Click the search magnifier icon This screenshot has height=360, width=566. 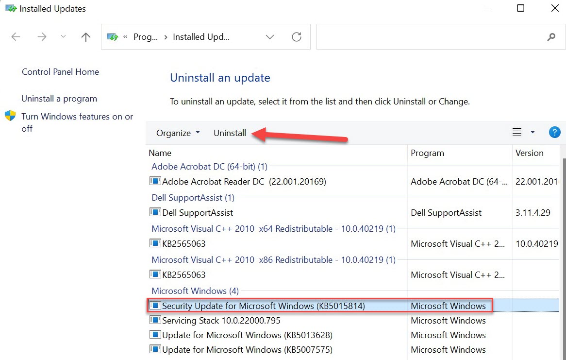tap(551, 36)
